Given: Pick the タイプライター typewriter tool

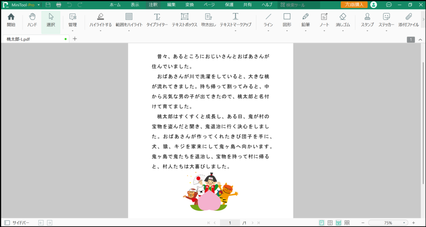Looking at the screenshot, I should [x=157, y=20].
